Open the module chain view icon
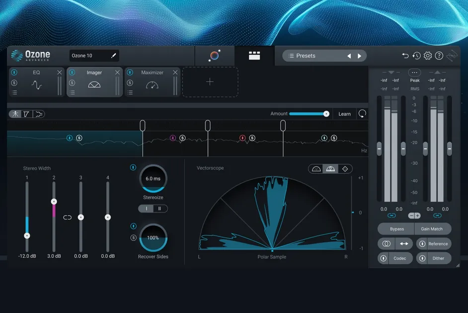 click(254, 56)
